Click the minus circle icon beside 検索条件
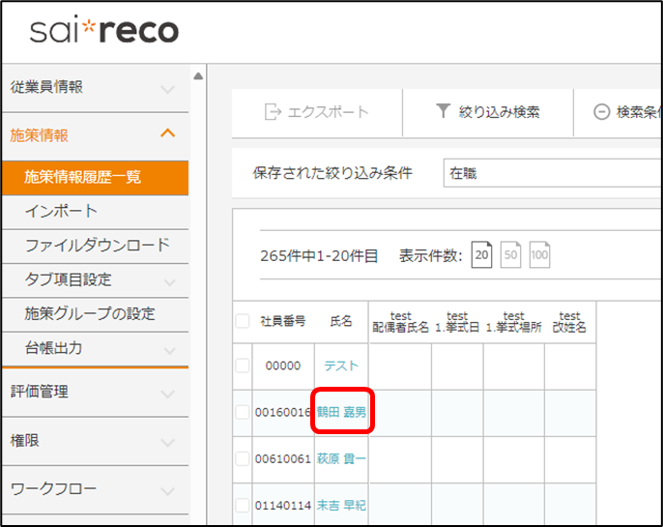The image size is (663, 527). (x=601, y=112)
